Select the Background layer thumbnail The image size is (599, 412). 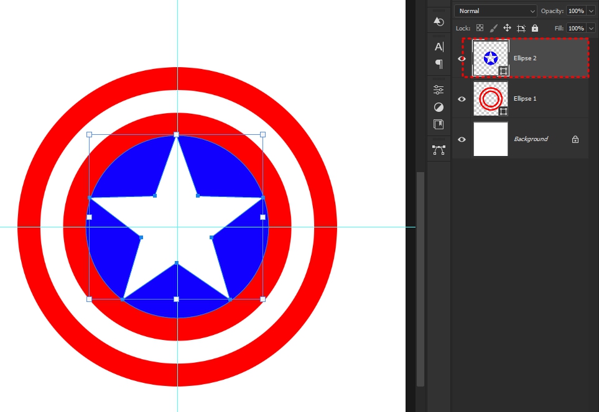[x=491, y=139]
